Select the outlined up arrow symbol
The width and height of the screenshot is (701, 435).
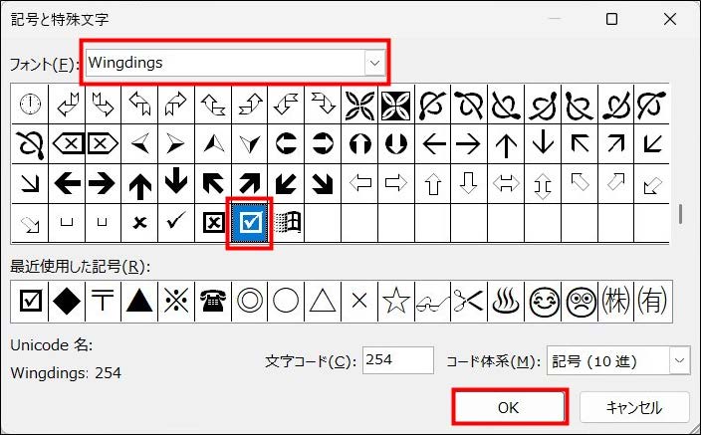tap(433, 183)
